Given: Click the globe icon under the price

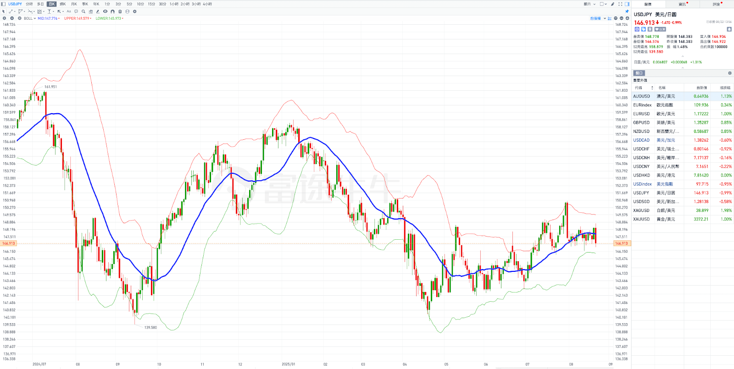Looking at the screenshot, I should pyautogui.click(x=637, y=29).
